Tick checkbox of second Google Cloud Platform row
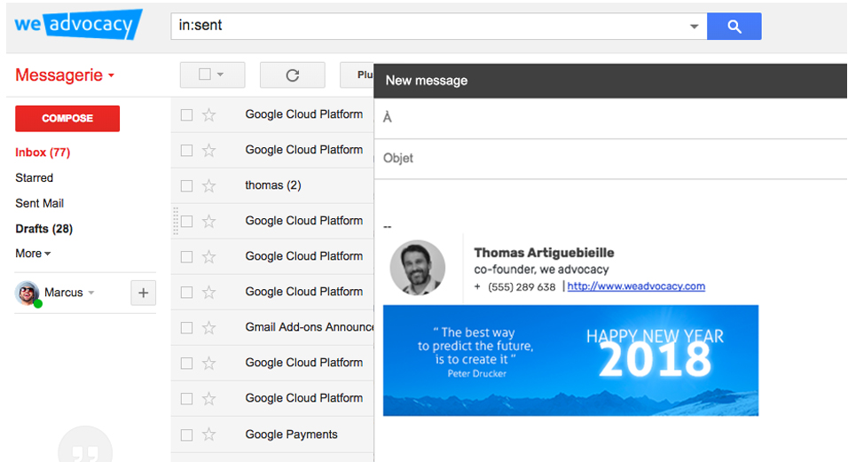This screenshot has height=462, width=848. click(x=186, y=150)
